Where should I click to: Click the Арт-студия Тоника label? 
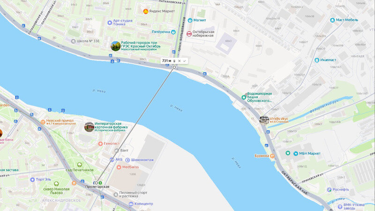[x=123, y=22]
